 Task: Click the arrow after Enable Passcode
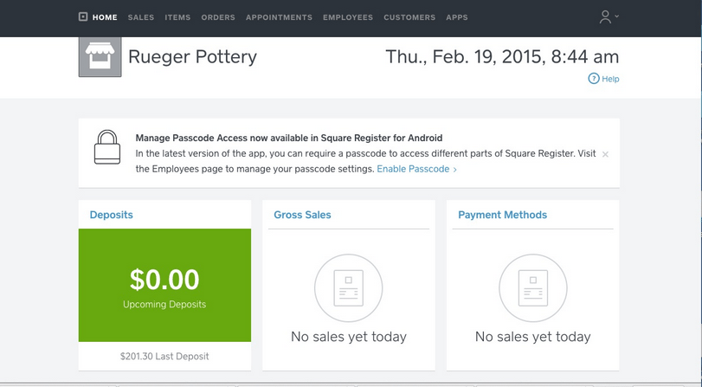click(454, 170)
